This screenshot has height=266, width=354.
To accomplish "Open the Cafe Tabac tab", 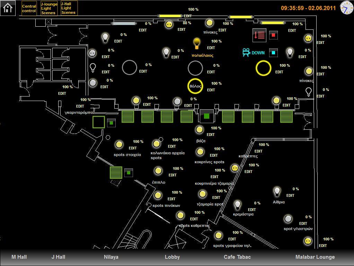I will [237, 257].
